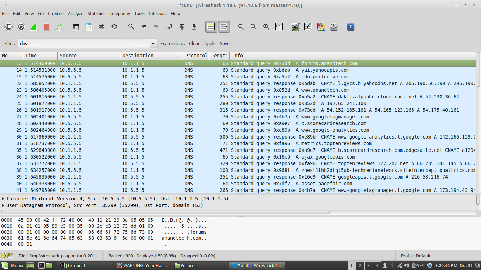Zoom out the main window text
481x270 pixels.
(254, 27)
